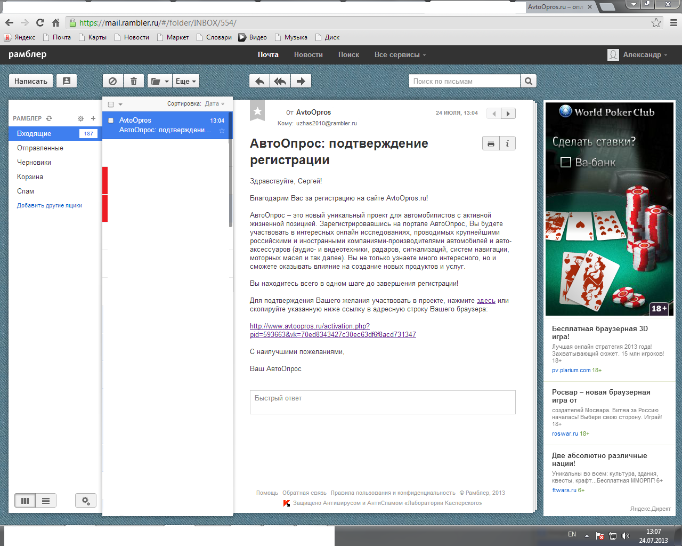The image size is (682, 546).
Task: Open Почта in top navigation
Action: tap(268, 54)
